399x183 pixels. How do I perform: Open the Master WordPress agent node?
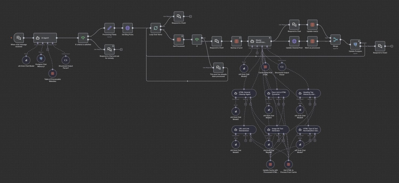(x=259, y=41)
